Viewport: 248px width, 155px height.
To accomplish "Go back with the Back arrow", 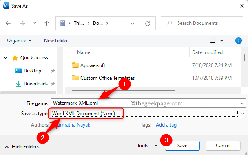I will [8, 23].
